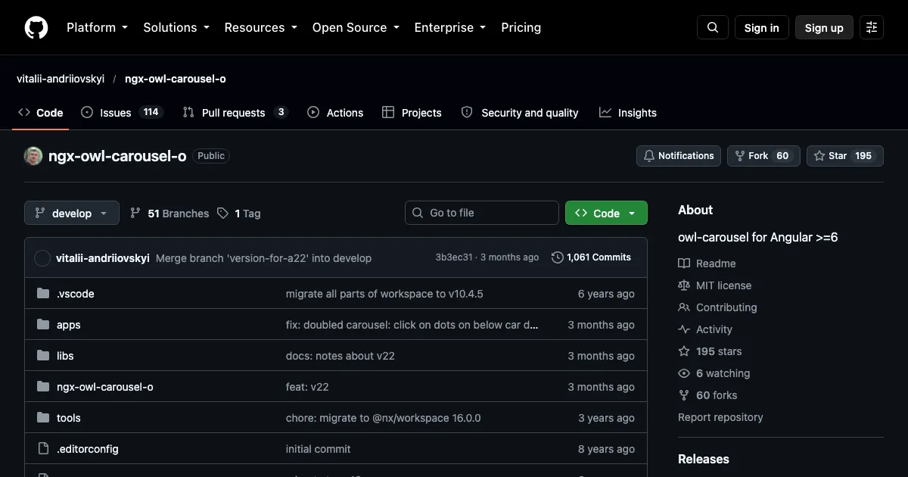The height and width of the screenshot is (477, 908).
Task: Expand the Resources menu
Action: (260, 27)
